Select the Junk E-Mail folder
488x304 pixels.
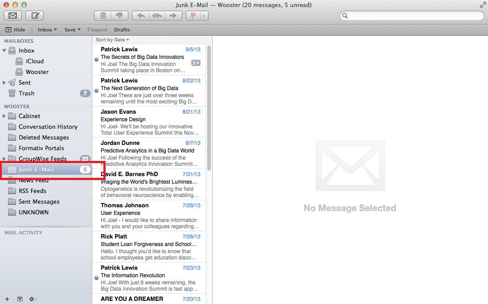click(46, 169)
